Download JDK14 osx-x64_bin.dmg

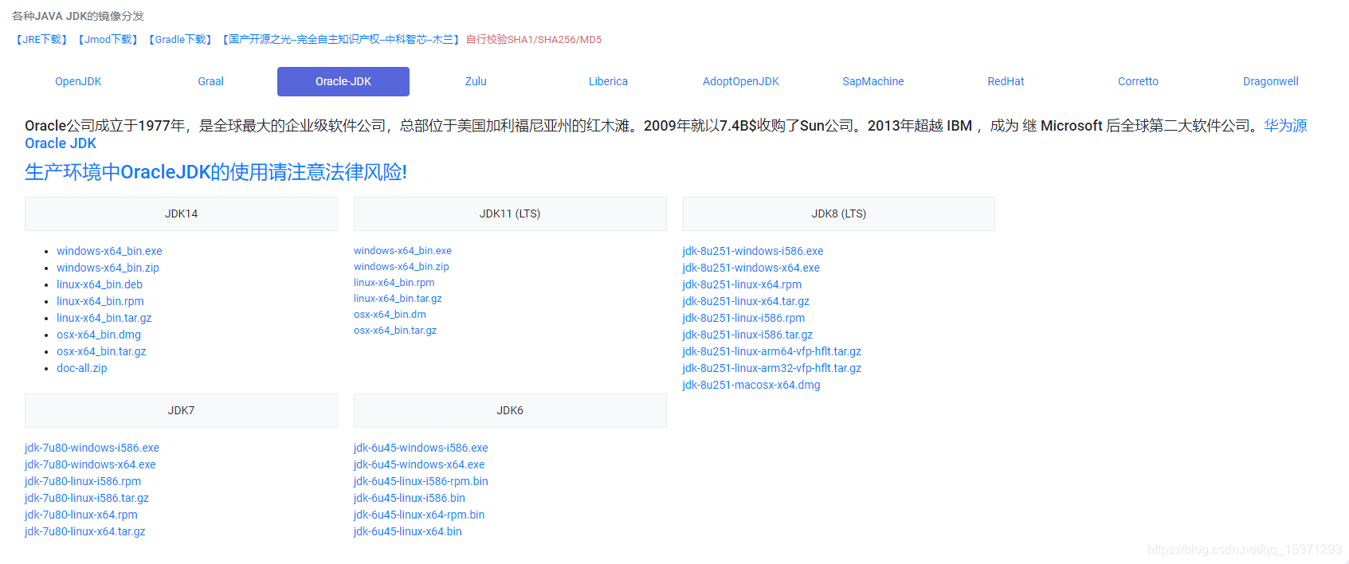pyautogui.click(x=99, y=335)
